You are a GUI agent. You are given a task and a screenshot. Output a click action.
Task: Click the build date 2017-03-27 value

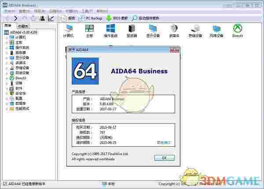(x=108, y=109)
